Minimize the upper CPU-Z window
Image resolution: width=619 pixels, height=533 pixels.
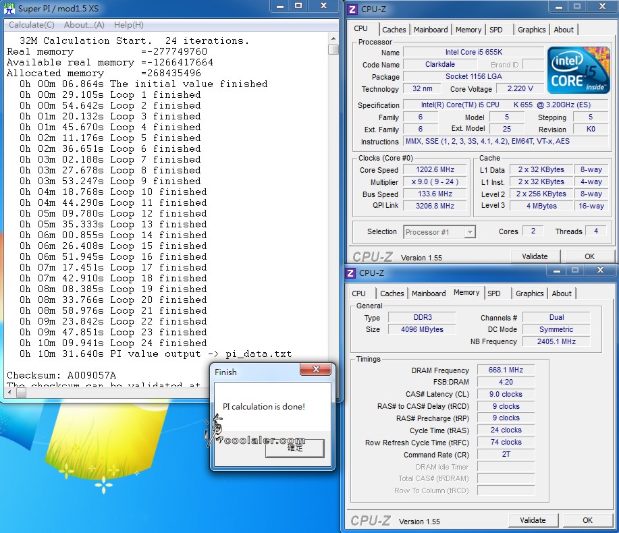tap(559, 7)
